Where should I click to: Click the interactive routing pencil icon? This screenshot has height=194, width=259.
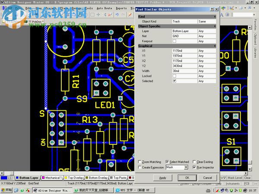(130, 15)
